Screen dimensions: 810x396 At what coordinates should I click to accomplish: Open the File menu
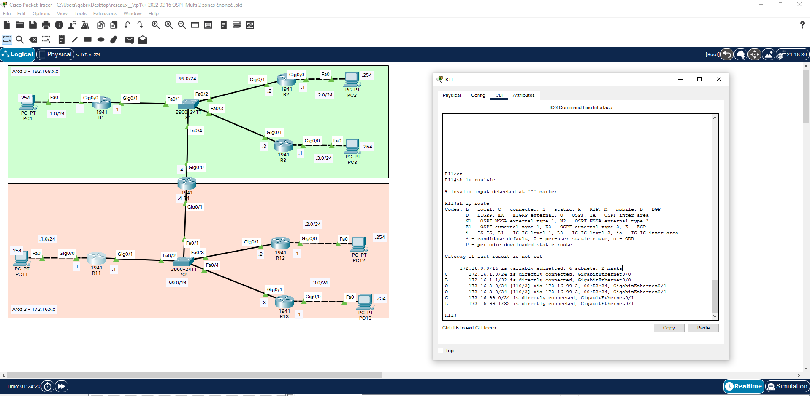(x=7, y=13)
